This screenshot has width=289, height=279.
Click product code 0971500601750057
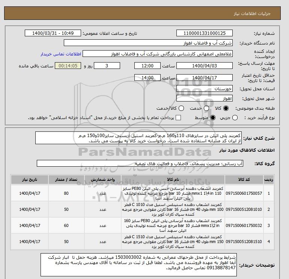[x=244, y=193]
